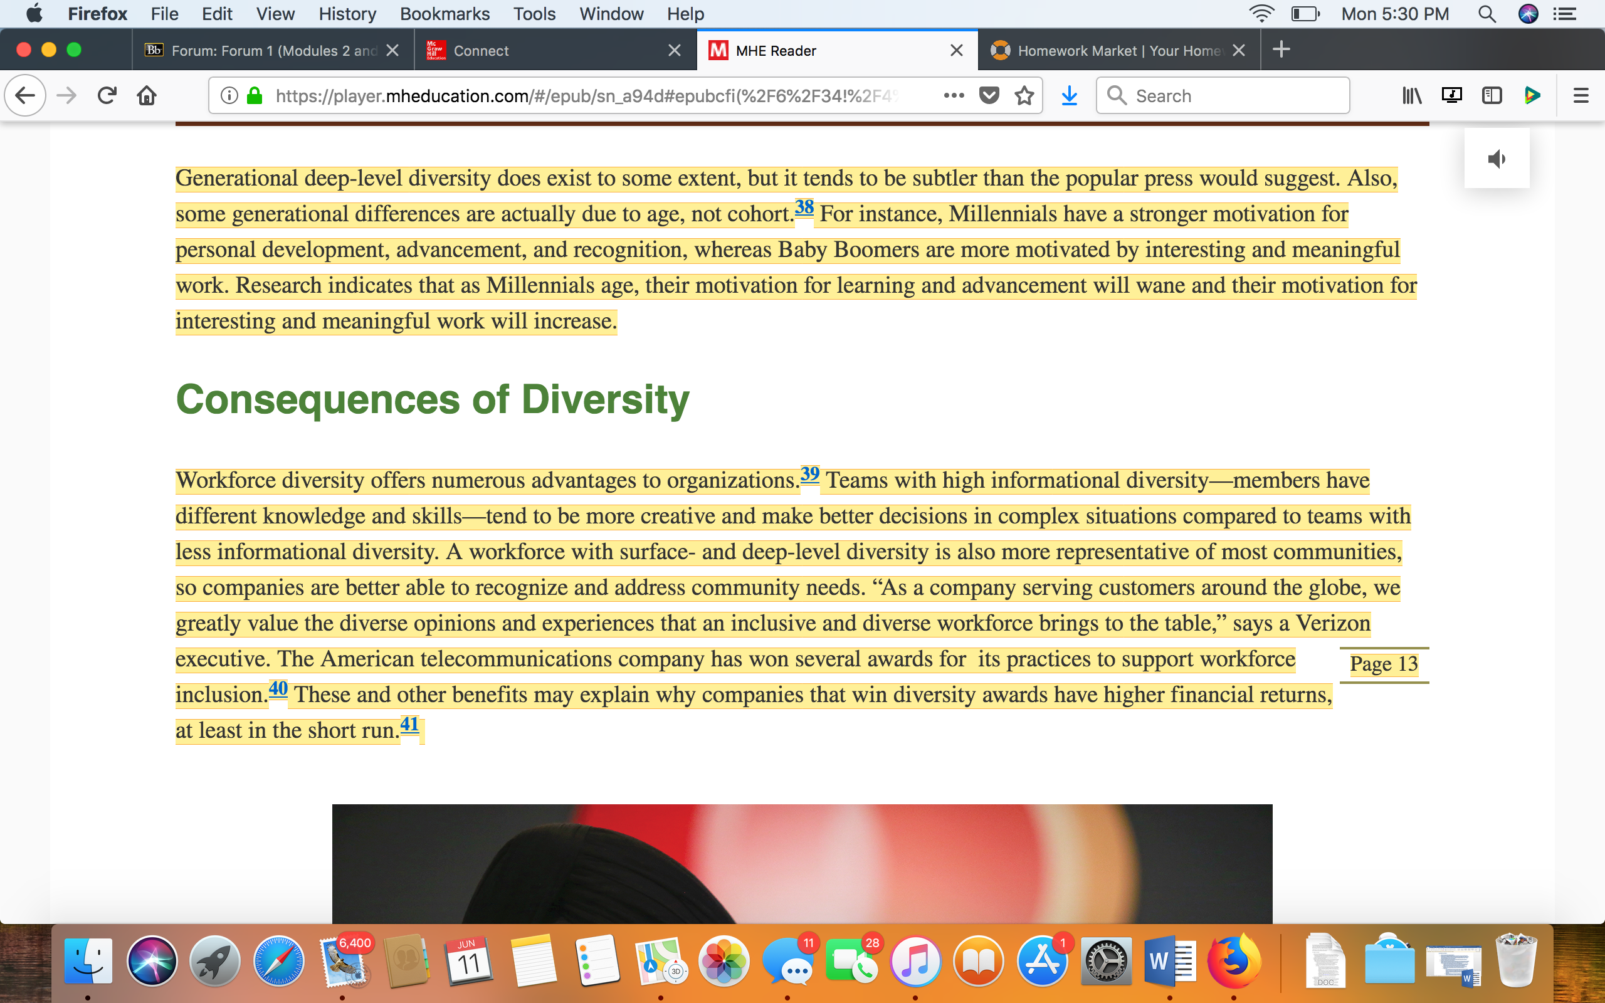1605x1003 pixels.
Task: Click the "Consequences of Diversity" heading
Action: [433, 399]
